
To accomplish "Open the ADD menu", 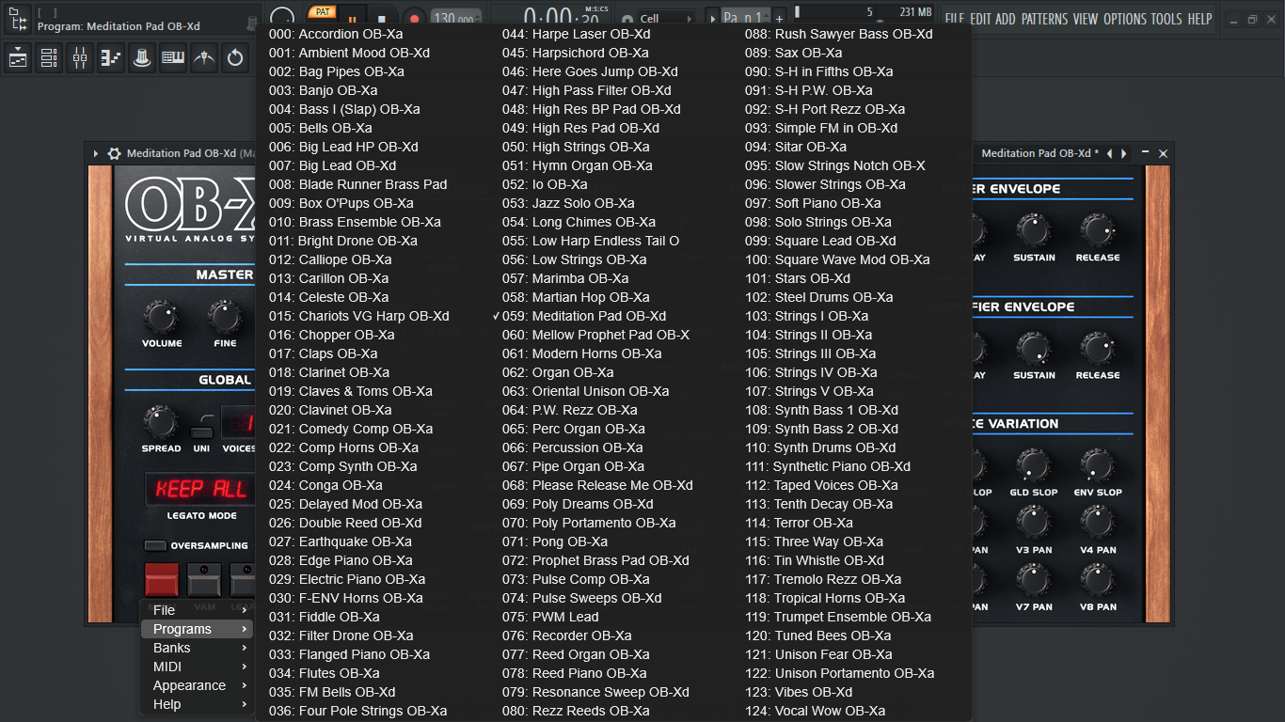I will (x=1006, y=19).
